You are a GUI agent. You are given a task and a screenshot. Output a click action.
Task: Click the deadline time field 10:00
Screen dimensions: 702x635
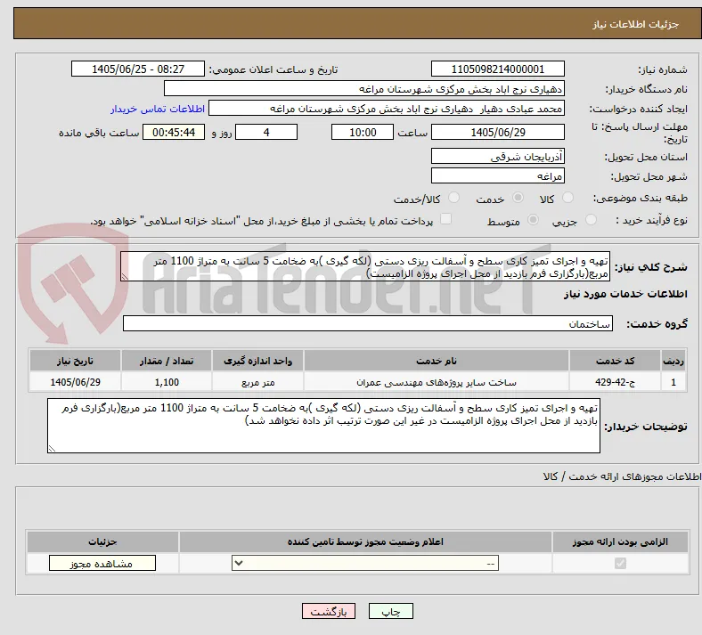[363, 132]
